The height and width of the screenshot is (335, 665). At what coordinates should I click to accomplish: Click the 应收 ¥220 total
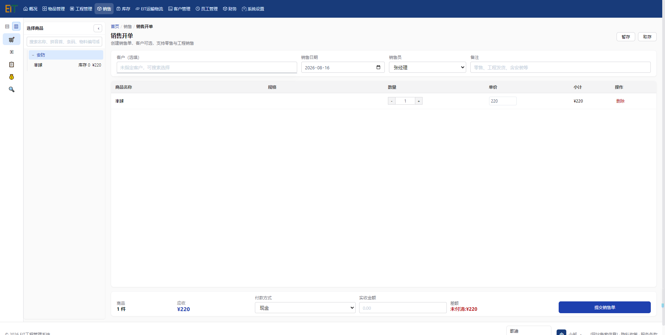tap(183, 309)
